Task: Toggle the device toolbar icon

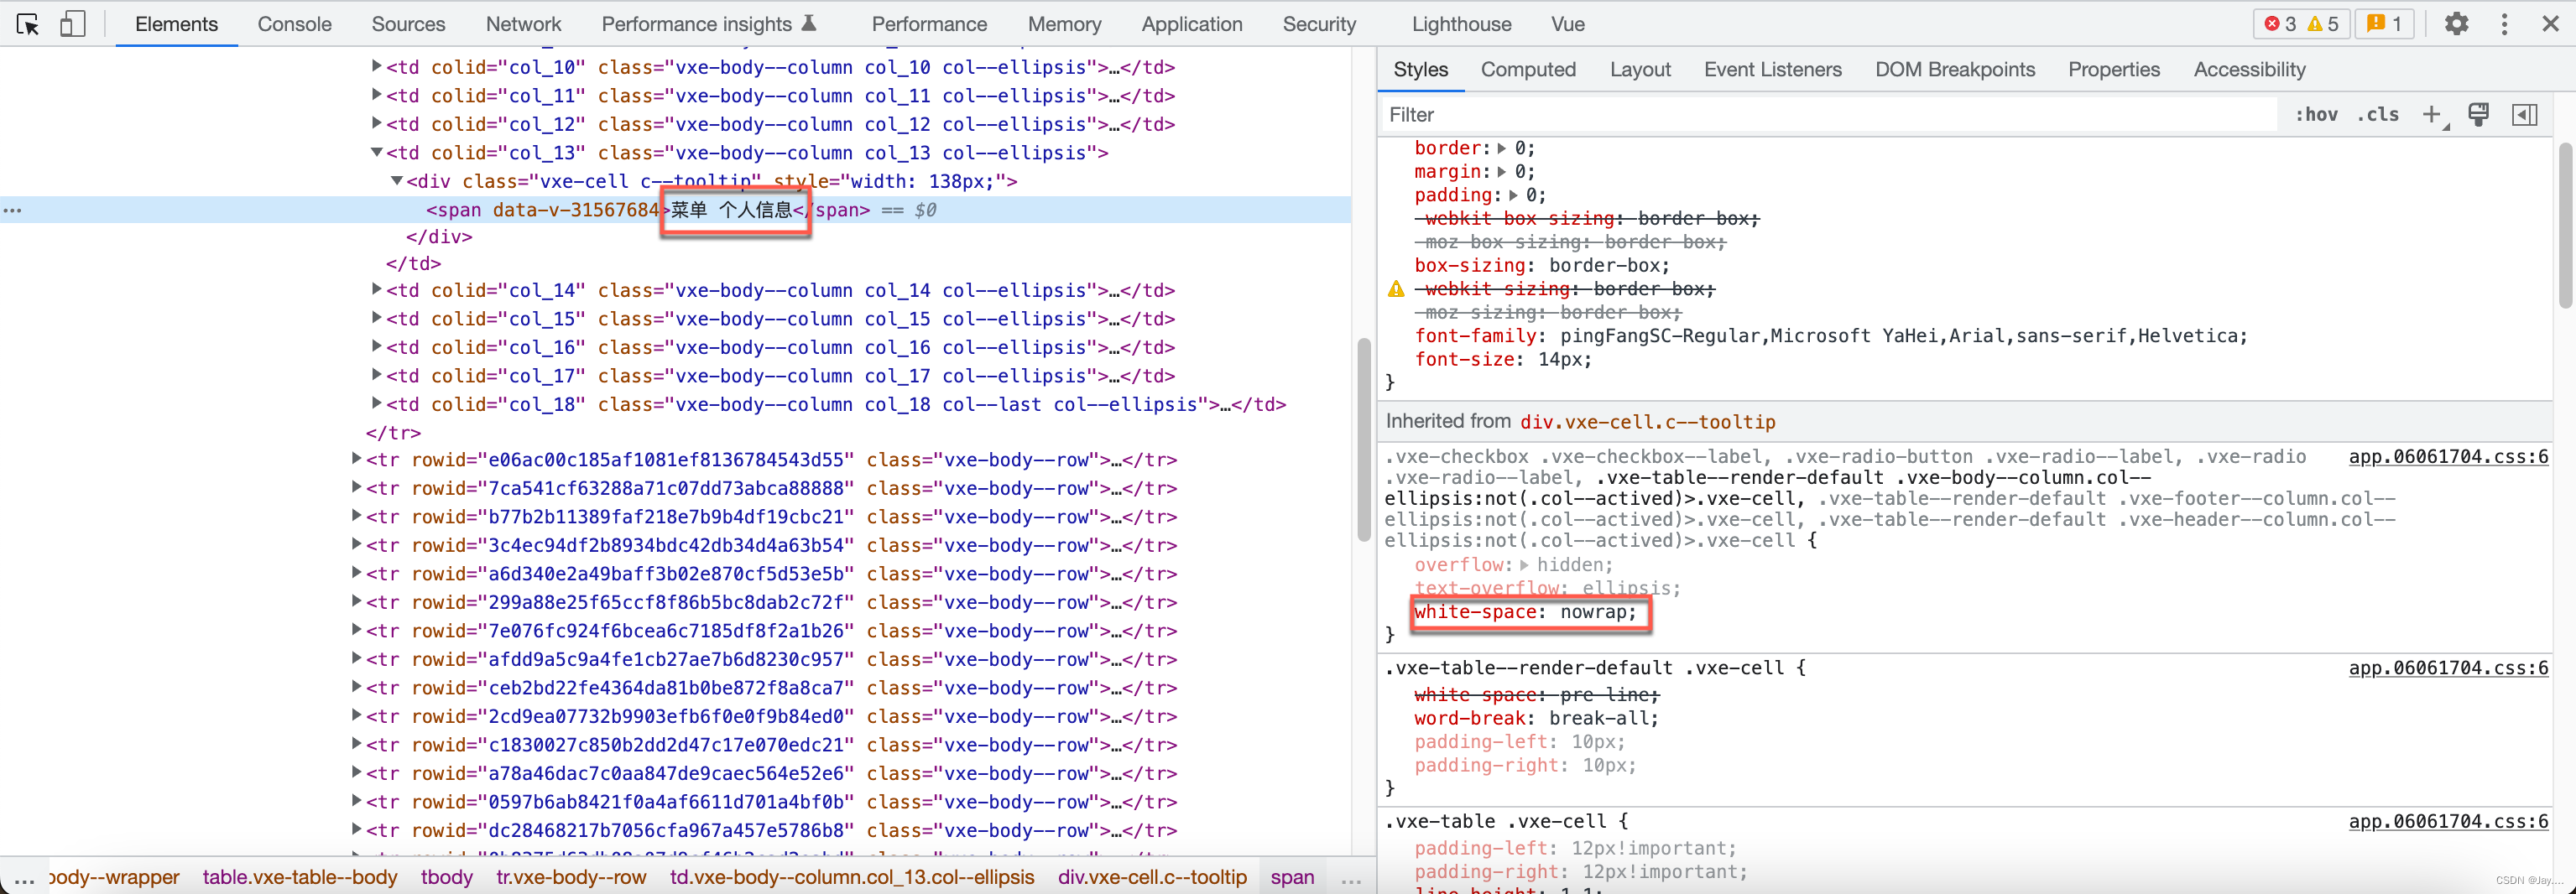Action: 72,24
